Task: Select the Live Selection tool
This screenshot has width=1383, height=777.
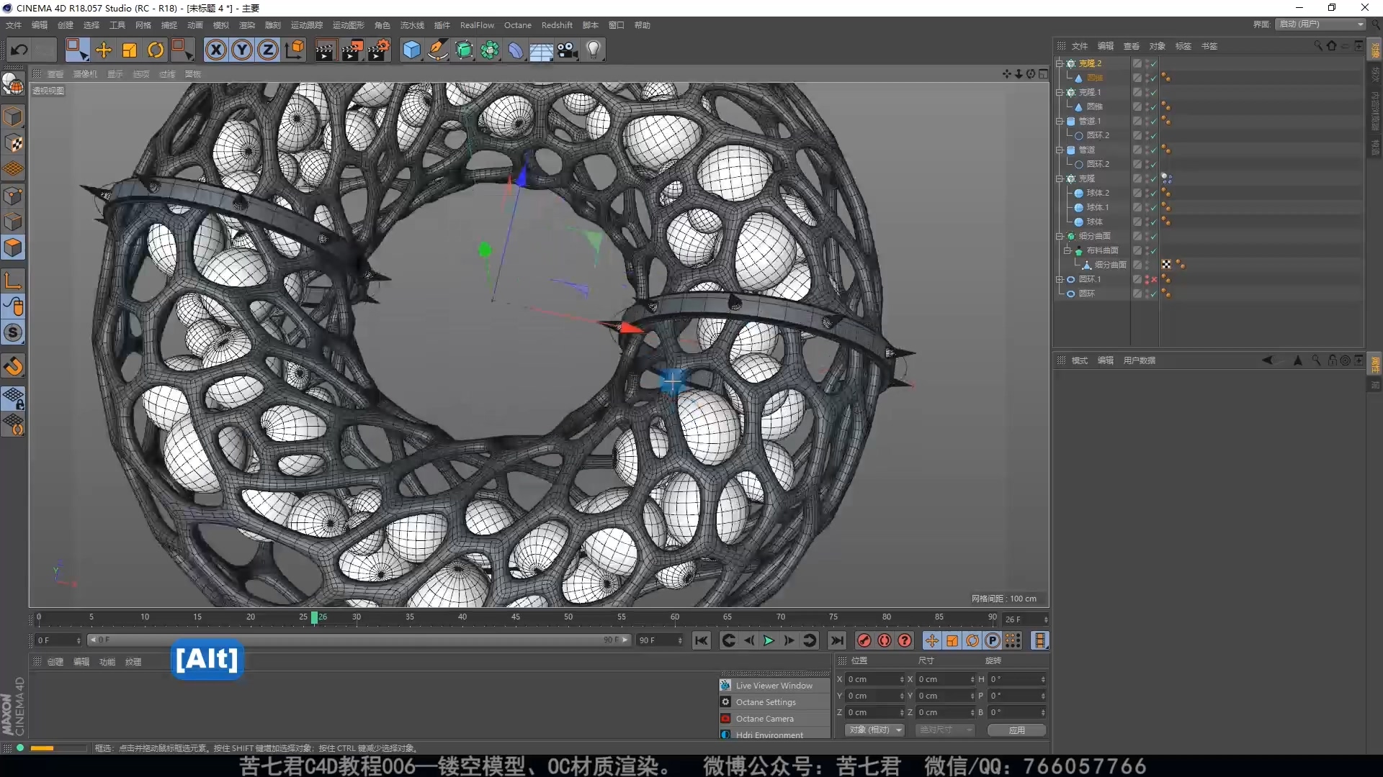Action: (76, 50)
